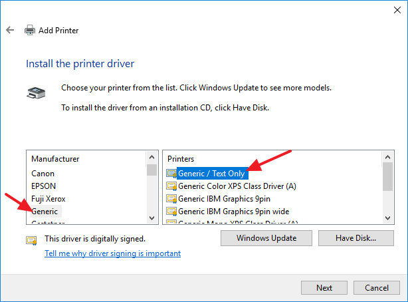
Task: Click Printers list scrollbar thumb
Action: click(x=387, y=177)
